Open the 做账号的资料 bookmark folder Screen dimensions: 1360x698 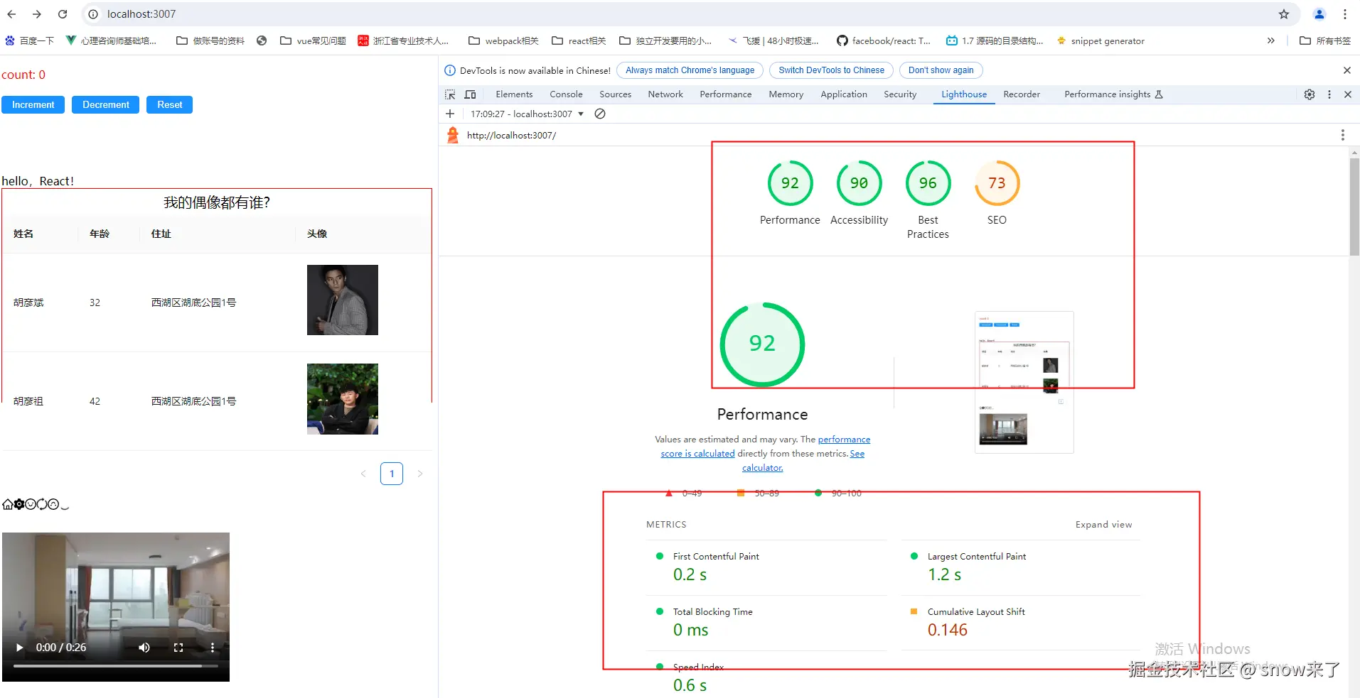[210, 40]
